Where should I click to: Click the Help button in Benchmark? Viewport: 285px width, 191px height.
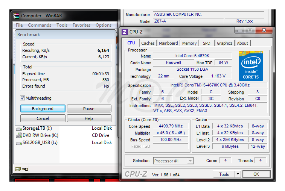(89, 118)
